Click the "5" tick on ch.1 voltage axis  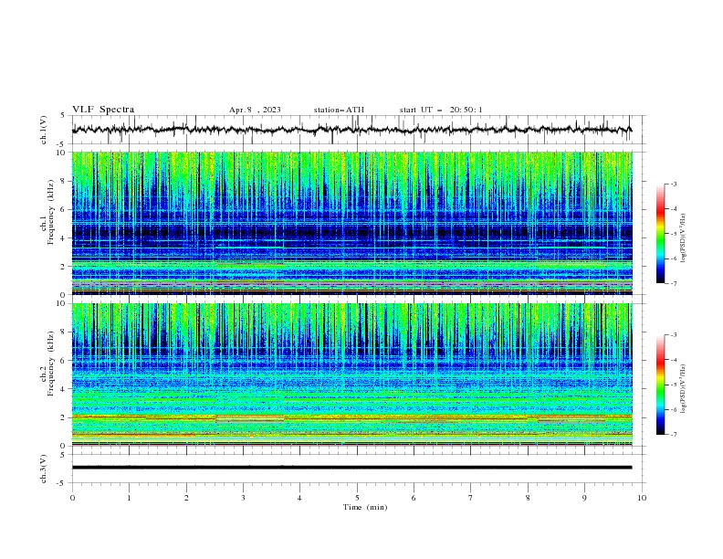pos(63,115)
